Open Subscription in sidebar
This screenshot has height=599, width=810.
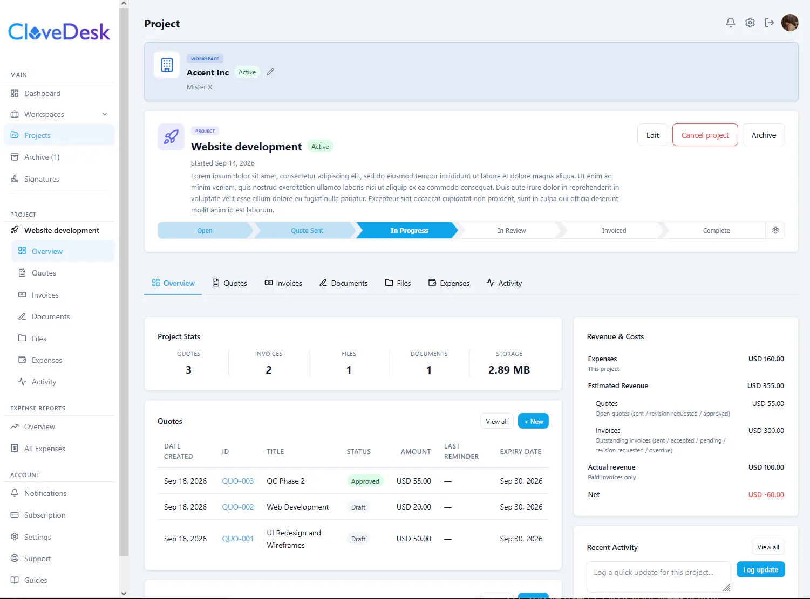(59, 515)
